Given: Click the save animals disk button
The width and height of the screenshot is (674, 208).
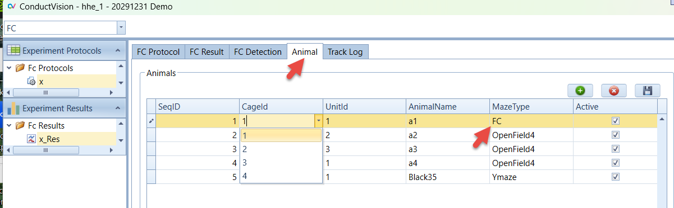Looking at the screenshot, I should point(648,90).
